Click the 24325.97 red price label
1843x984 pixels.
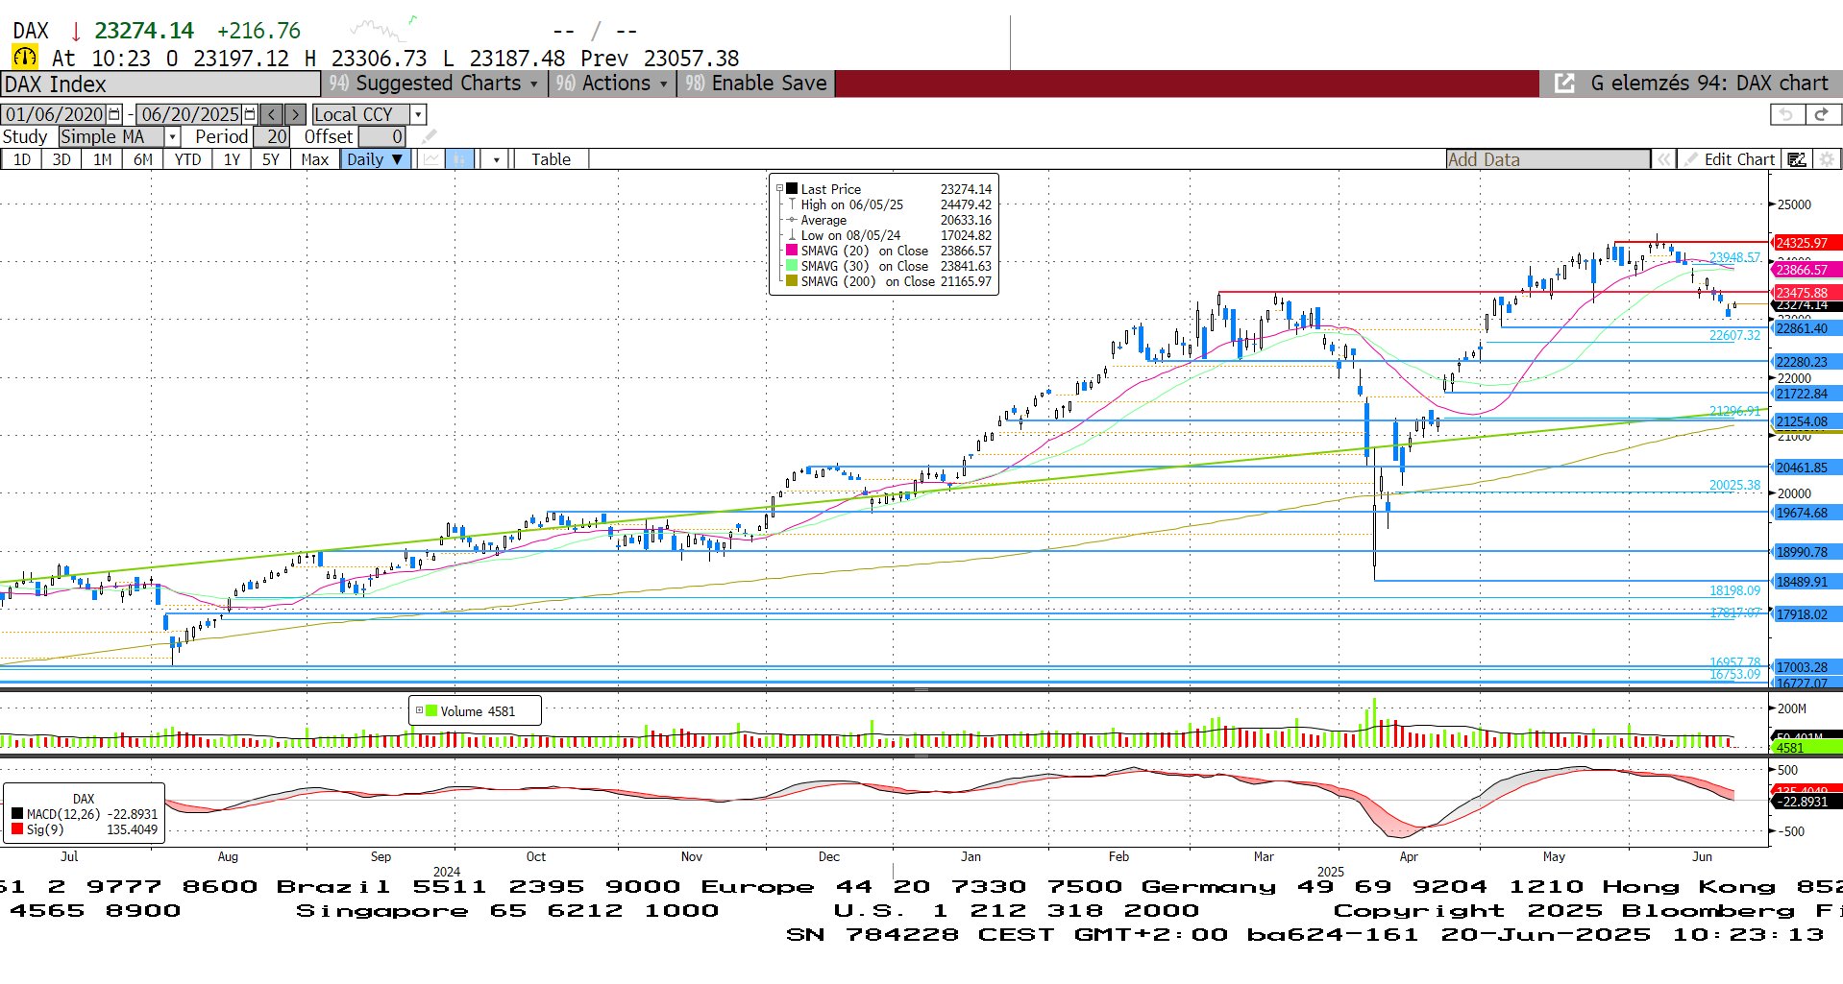coord(1806,243)
